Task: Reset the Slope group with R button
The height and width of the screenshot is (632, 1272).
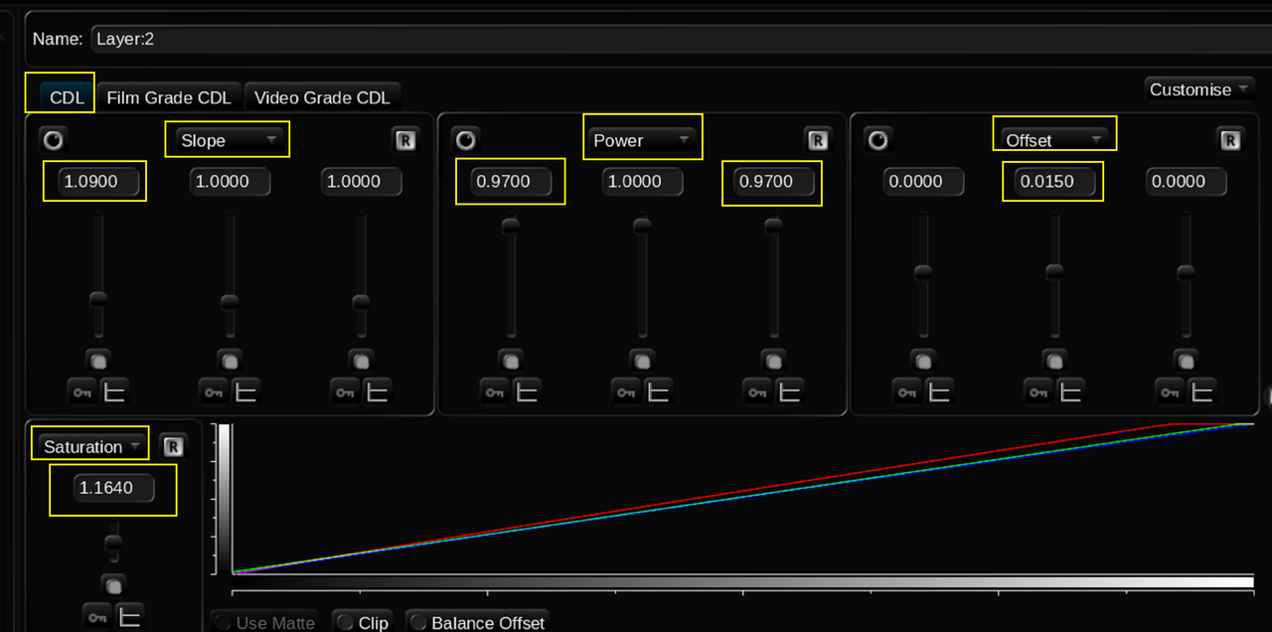Action: (x=404, y=140)
